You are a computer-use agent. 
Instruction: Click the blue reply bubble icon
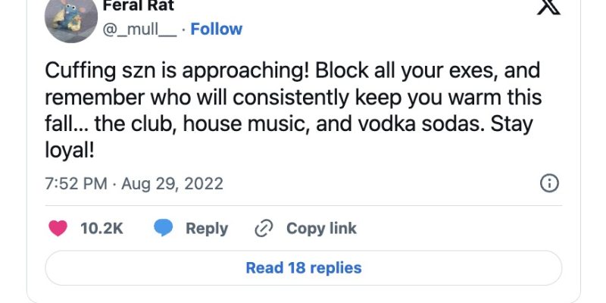pyautogui.click(x=163, y=229)
